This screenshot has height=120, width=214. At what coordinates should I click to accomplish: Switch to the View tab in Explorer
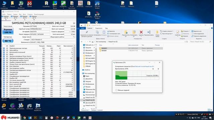click(106, 28)
